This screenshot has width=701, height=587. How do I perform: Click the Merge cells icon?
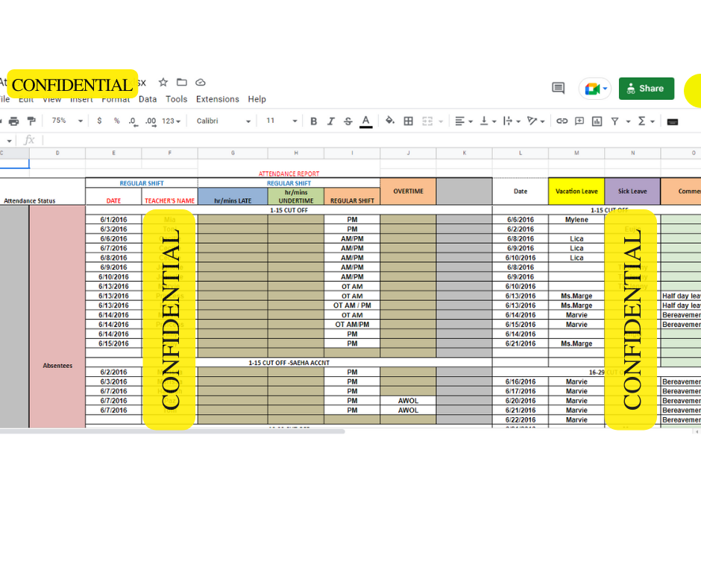tap(427, 121)
